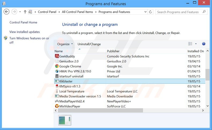The width and height of the screenshot is (212, 130).
Task: Select KMSpico v9.1.3 icon
Action: [x=57, y=86]
